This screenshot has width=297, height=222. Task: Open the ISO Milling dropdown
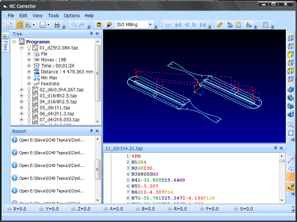pos(151,25)
